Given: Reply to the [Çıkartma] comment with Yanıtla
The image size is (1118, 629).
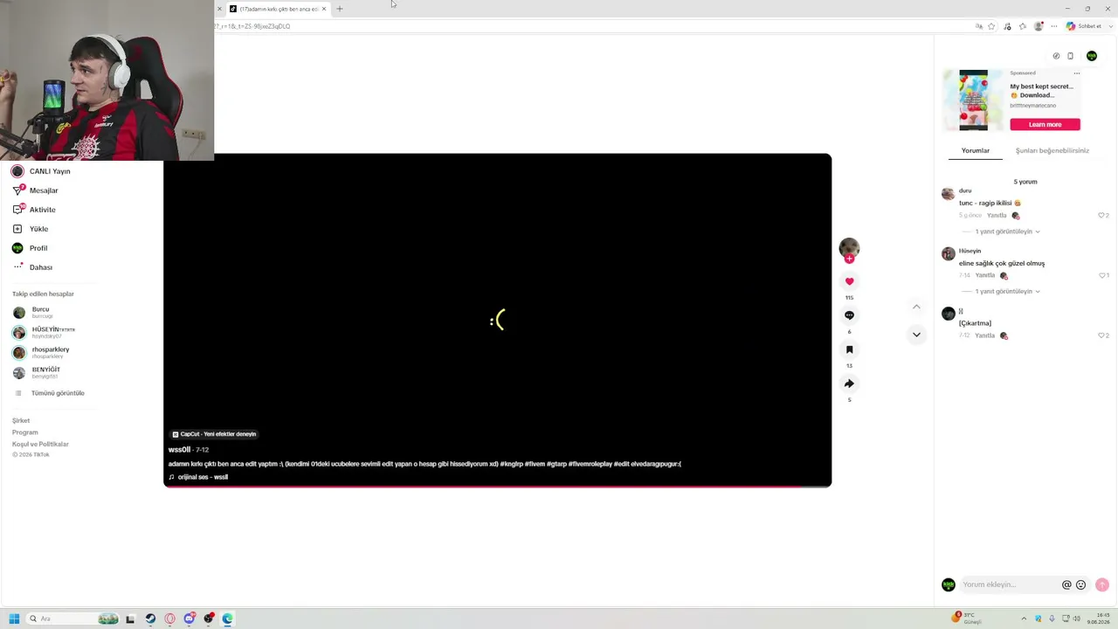Looking at the screenshot, I should coord(985,335).
